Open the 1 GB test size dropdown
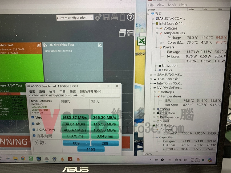This screenshot has width=231, height=173. [x=78, y=96]
